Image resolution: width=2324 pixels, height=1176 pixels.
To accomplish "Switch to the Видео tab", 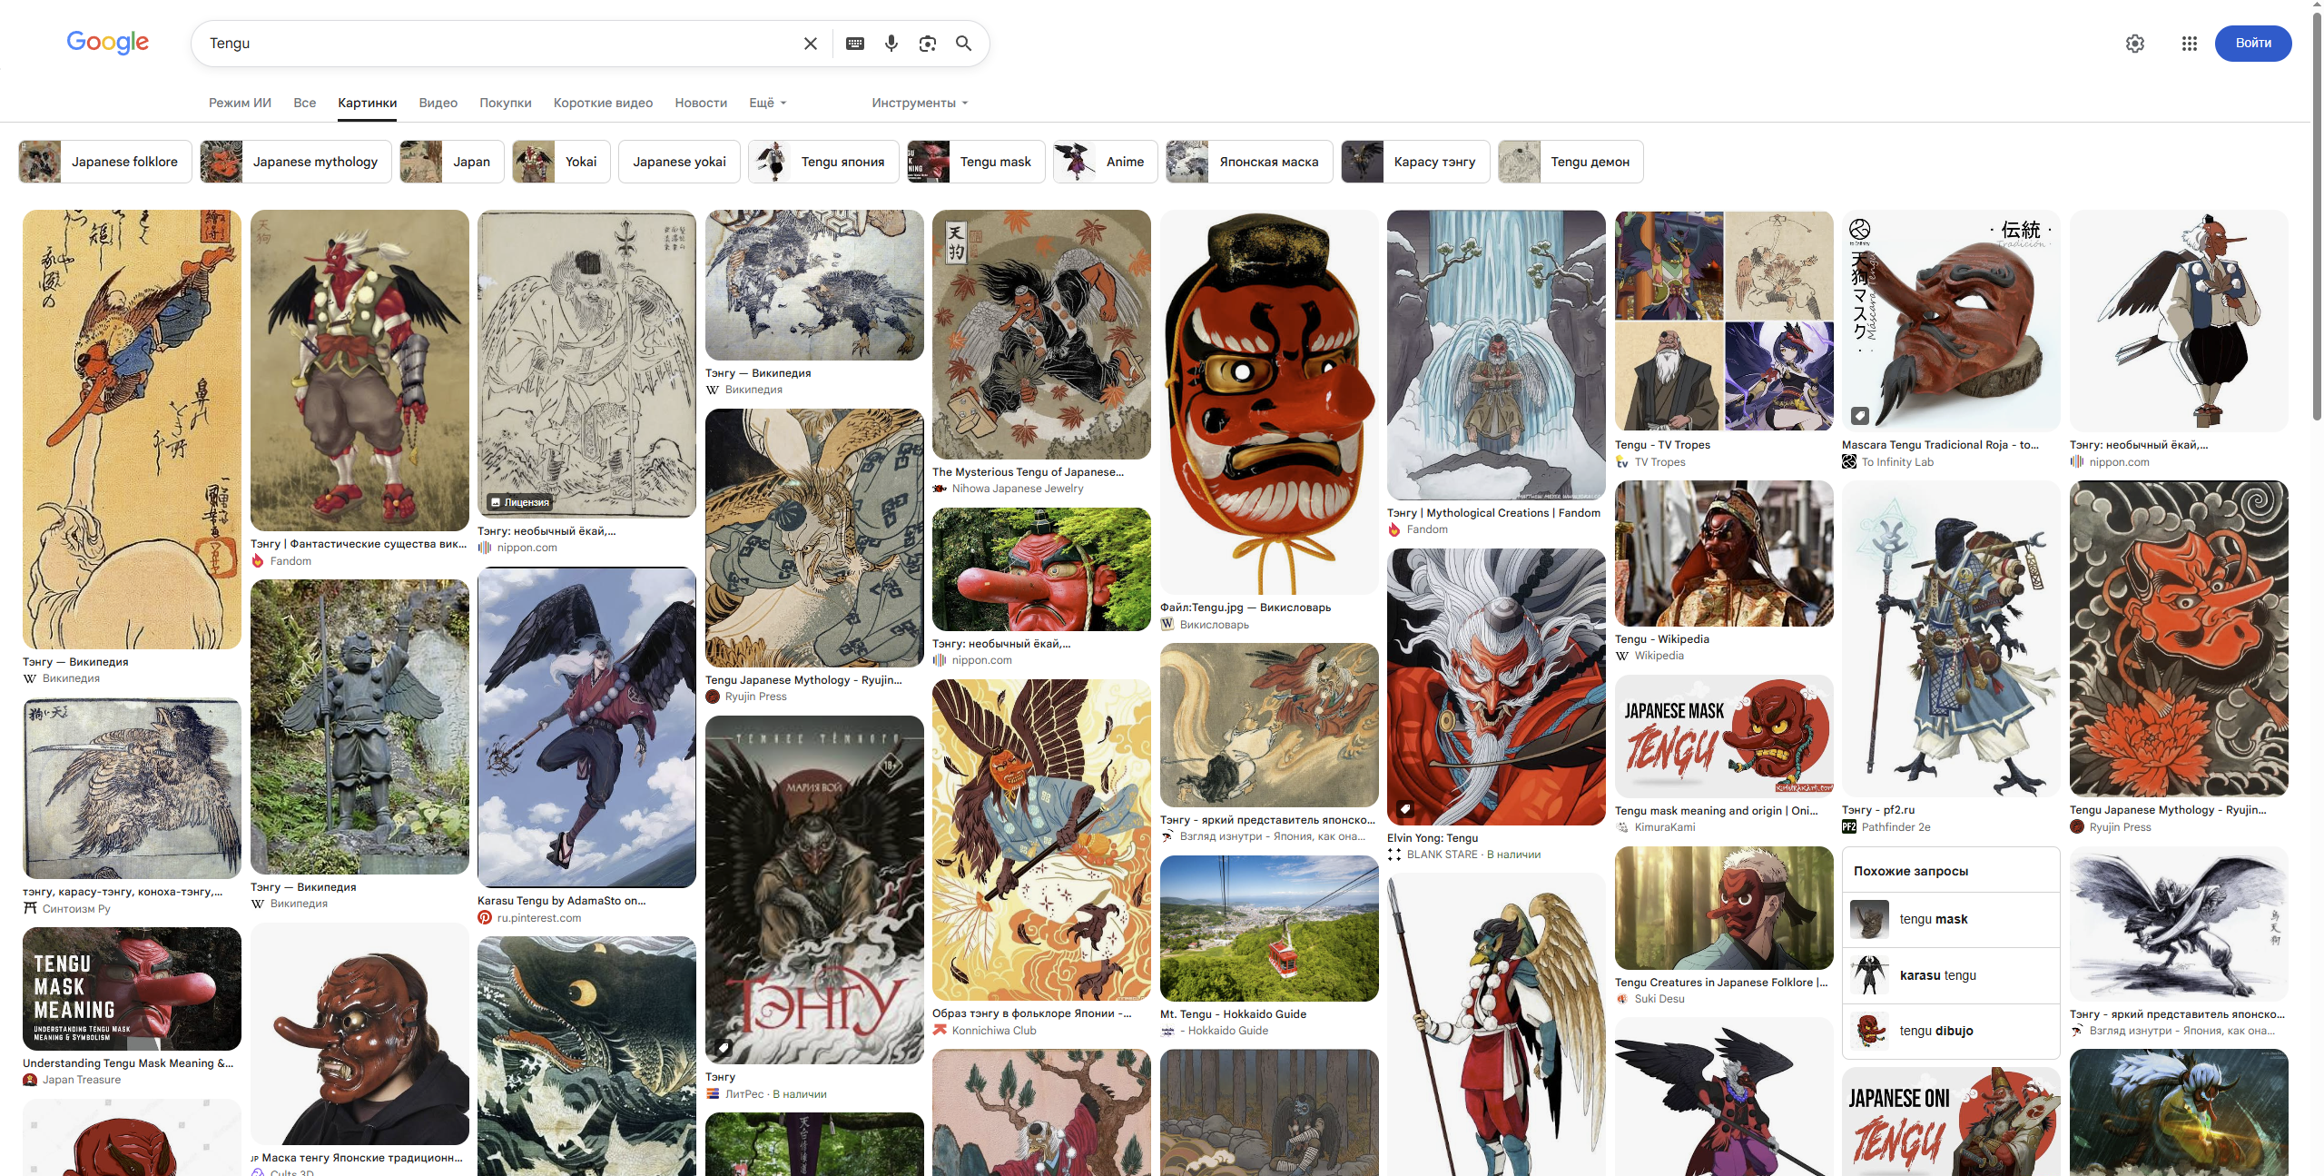I will click(438, 103).
